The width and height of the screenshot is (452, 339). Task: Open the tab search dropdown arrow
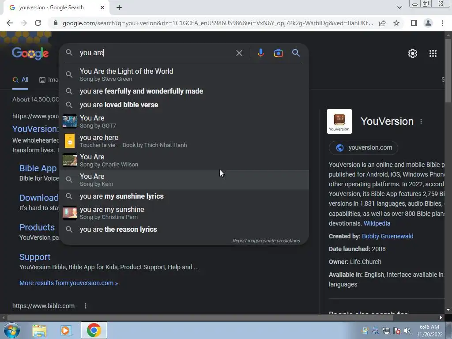399,8
